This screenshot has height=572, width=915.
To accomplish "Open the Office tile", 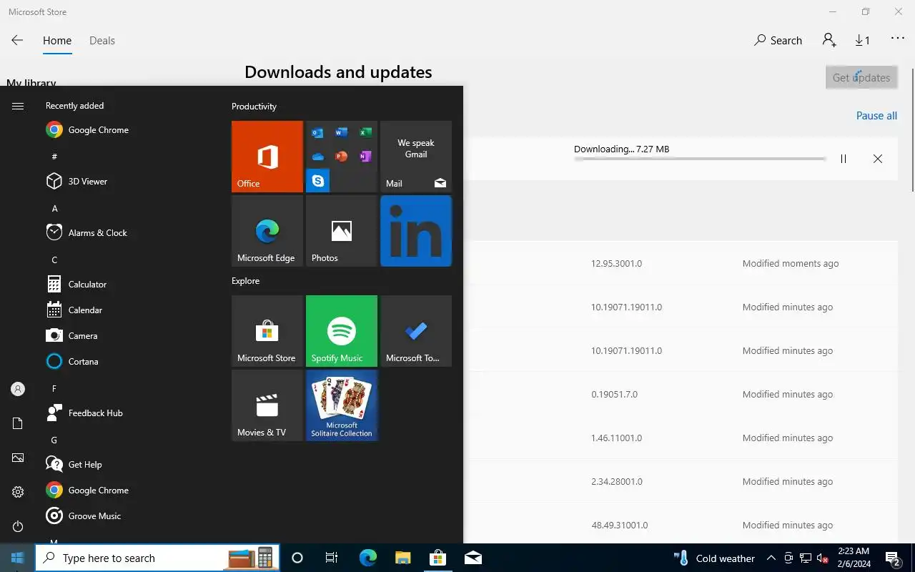I will [x=267, y=157].
